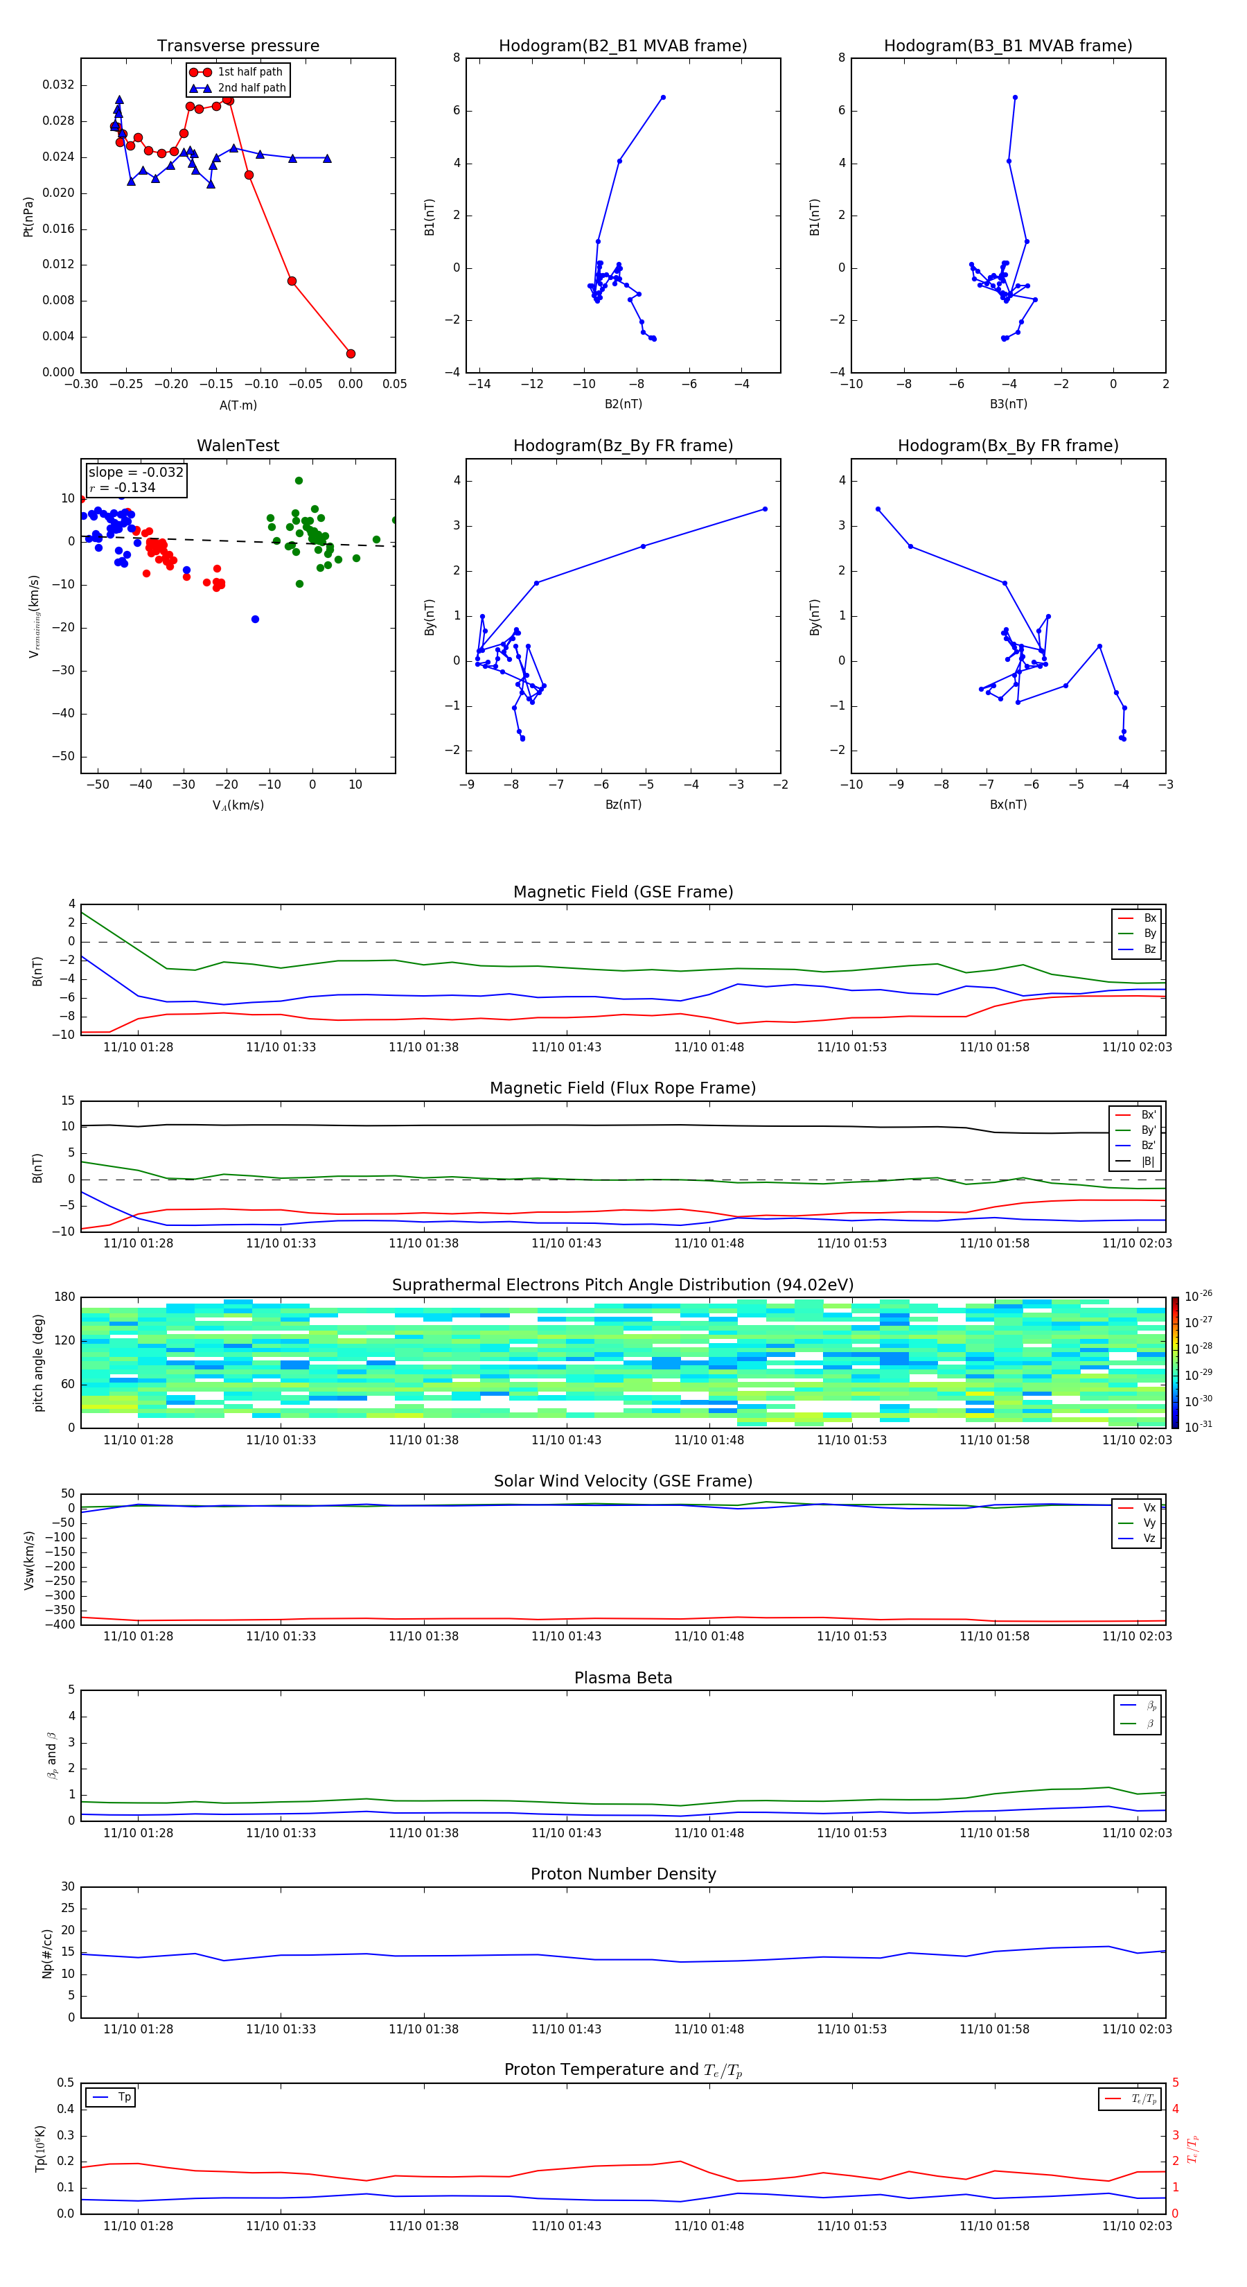
Task: Click the 'Hodogram(B3_B1 MVAB frame)' title
Action: point(1008,46)
